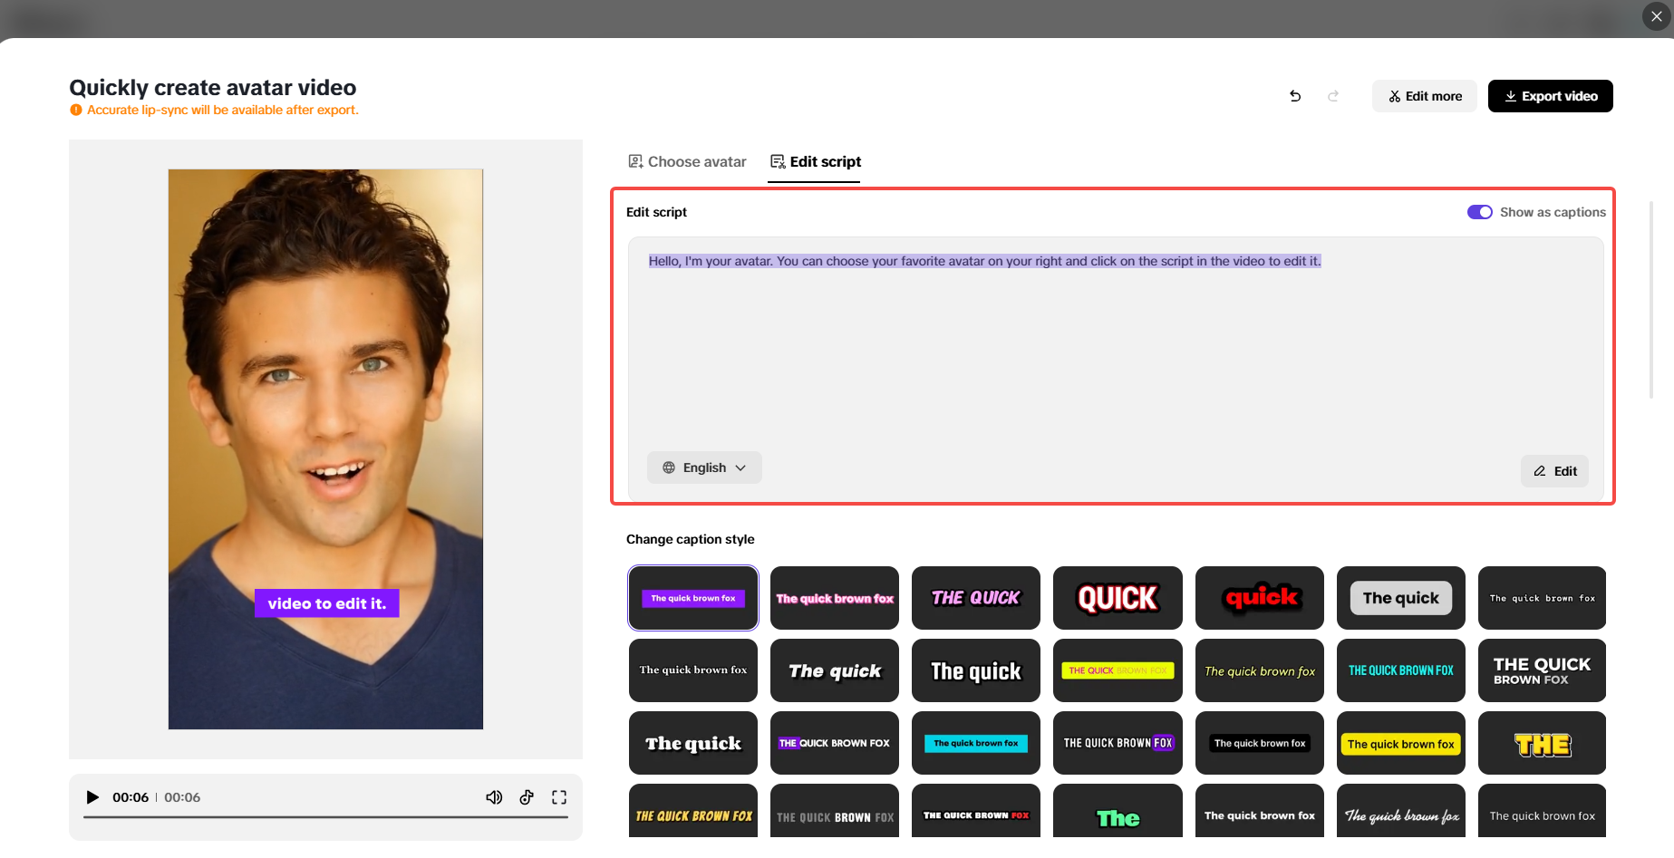1674x858 pixels.
Task: Click the Edit button in the script box
Action: coord(1555,471)
